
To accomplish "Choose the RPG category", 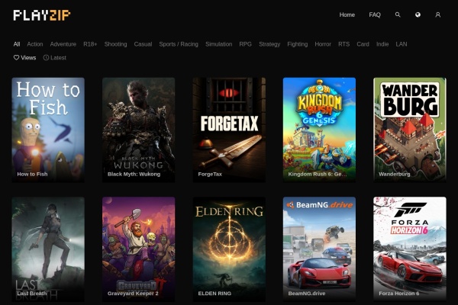I will [245, 44].
